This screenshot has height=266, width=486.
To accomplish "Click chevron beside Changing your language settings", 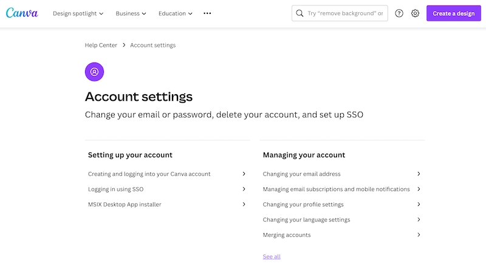I will [419, 219].
